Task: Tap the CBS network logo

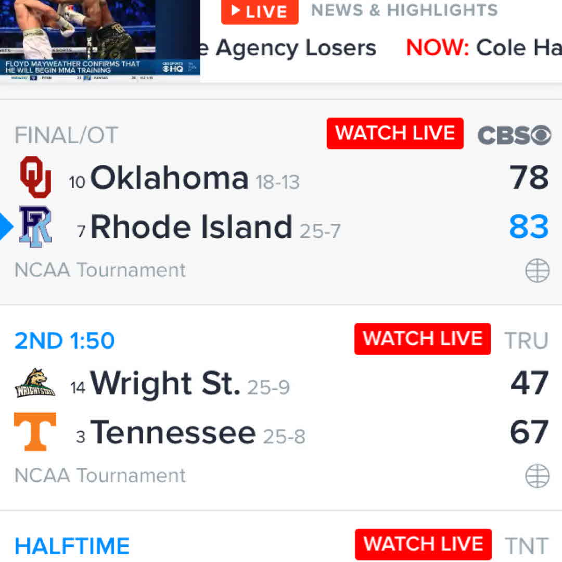Action: [514, 135]
